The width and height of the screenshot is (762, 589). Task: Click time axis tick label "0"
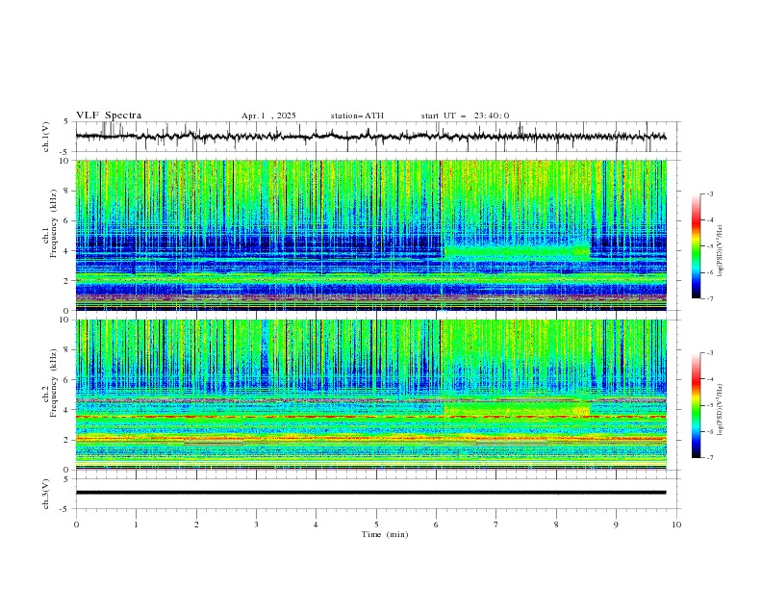(76, 525)
